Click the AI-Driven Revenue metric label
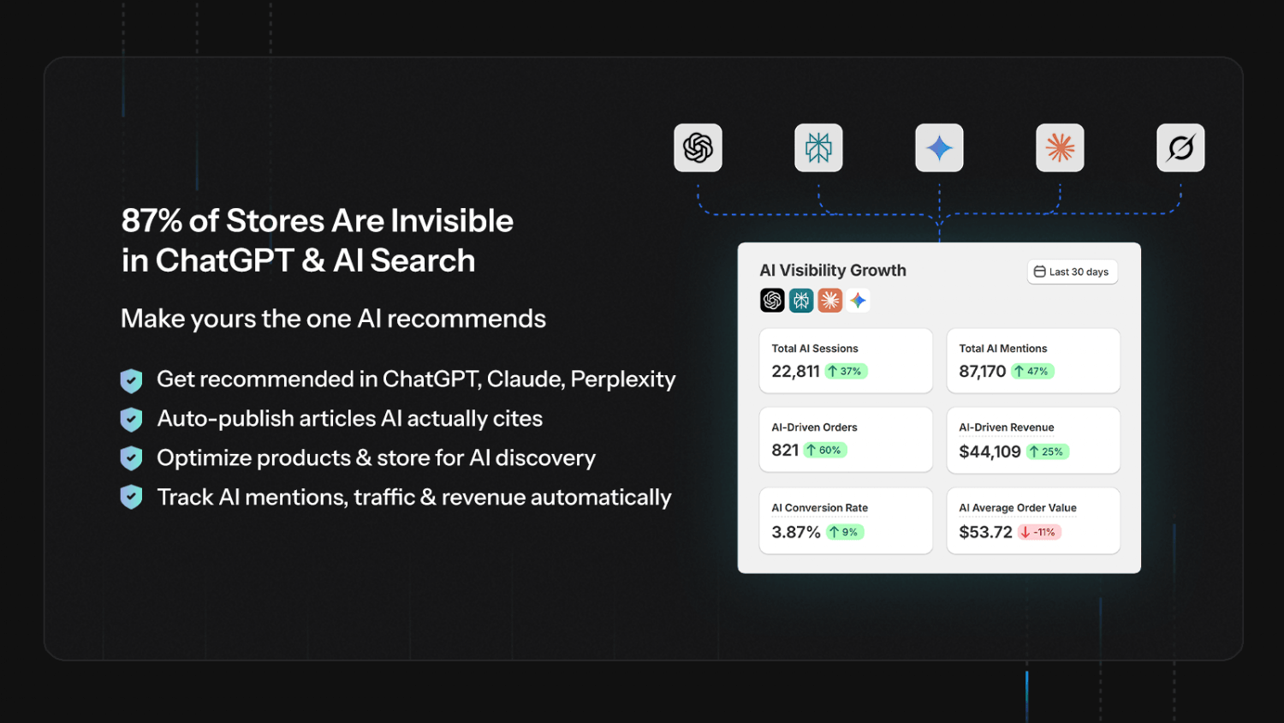The image size is (1284, 723). pos(1006,427)
